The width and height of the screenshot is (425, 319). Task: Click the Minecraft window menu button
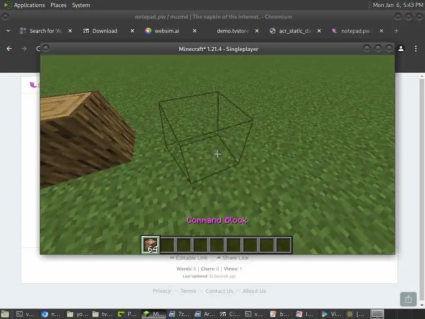[46, 48]
